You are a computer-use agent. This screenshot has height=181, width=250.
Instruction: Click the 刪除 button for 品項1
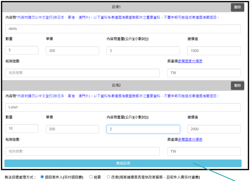pyautogui.click(x=237, y=7)
